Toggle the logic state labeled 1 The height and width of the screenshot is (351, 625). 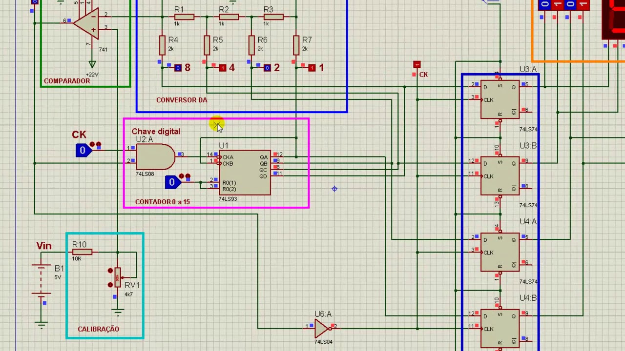[312, 68]
